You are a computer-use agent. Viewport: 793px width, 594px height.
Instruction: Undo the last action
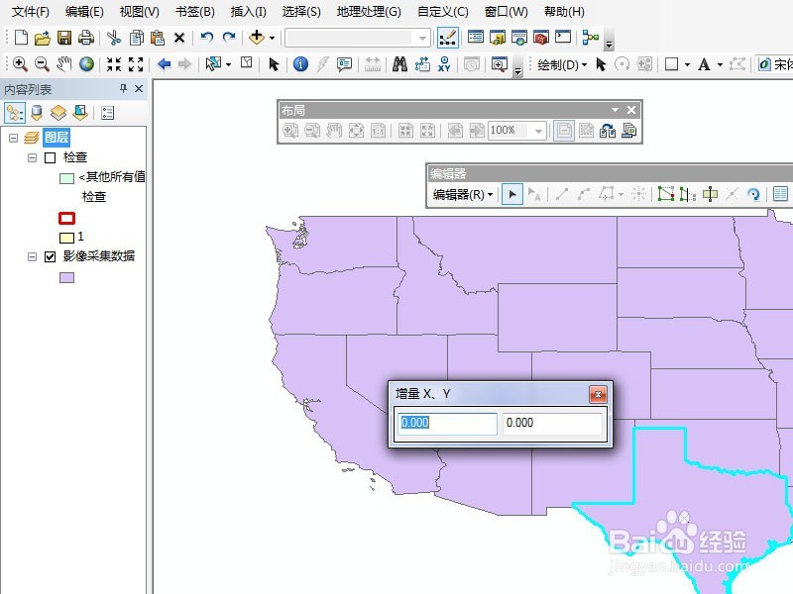click(x=206, y=38)
